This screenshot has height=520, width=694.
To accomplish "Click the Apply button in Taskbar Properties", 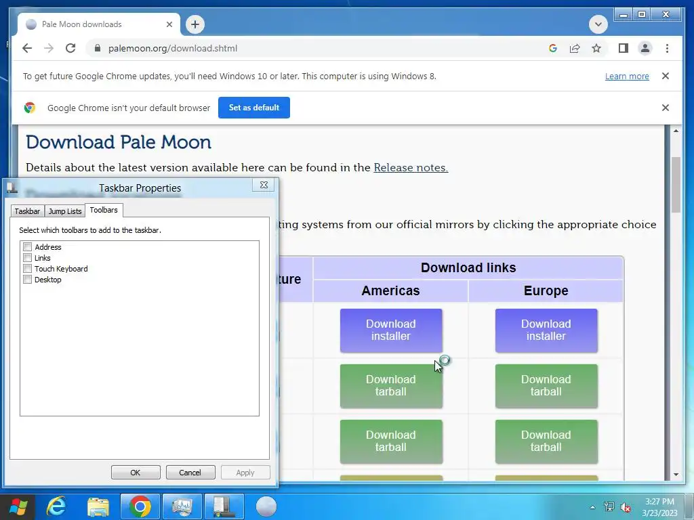I will (245, 472).
